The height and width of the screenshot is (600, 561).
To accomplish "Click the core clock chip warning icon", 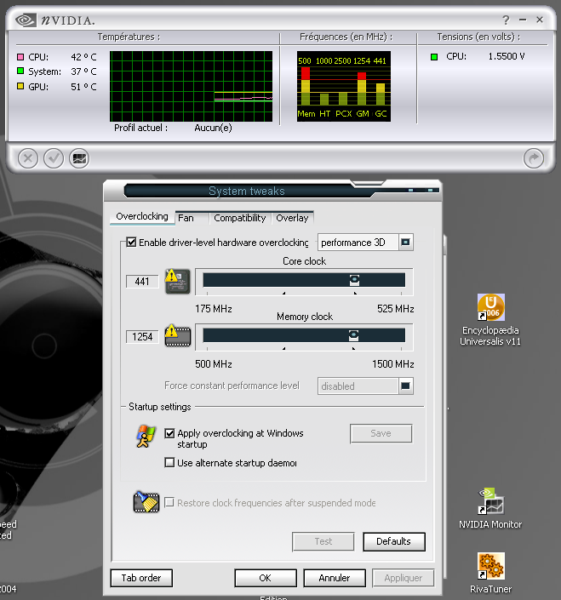I will tap(177, 282).
